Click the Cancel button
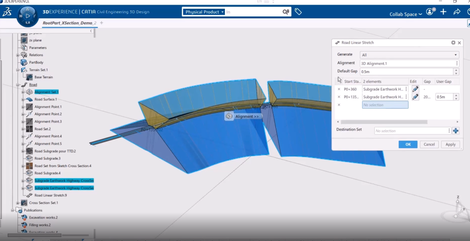The image size is (470, 241). [x=429, y=144]
